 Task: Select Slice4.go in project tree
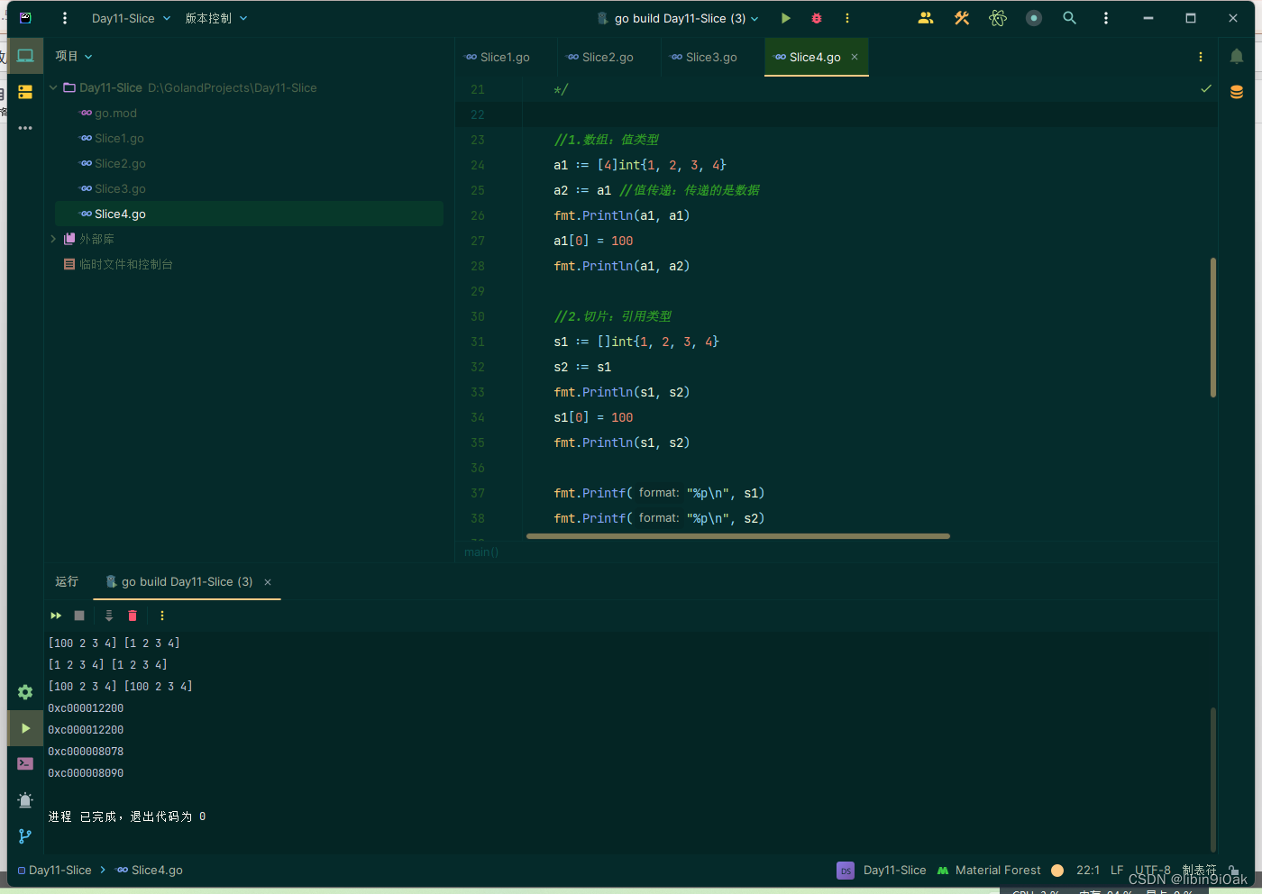248,214
